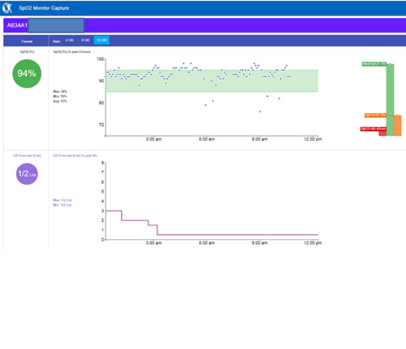Click the tall green duration bar
This screenshot has width=406, height=349.
click(390, 100)
